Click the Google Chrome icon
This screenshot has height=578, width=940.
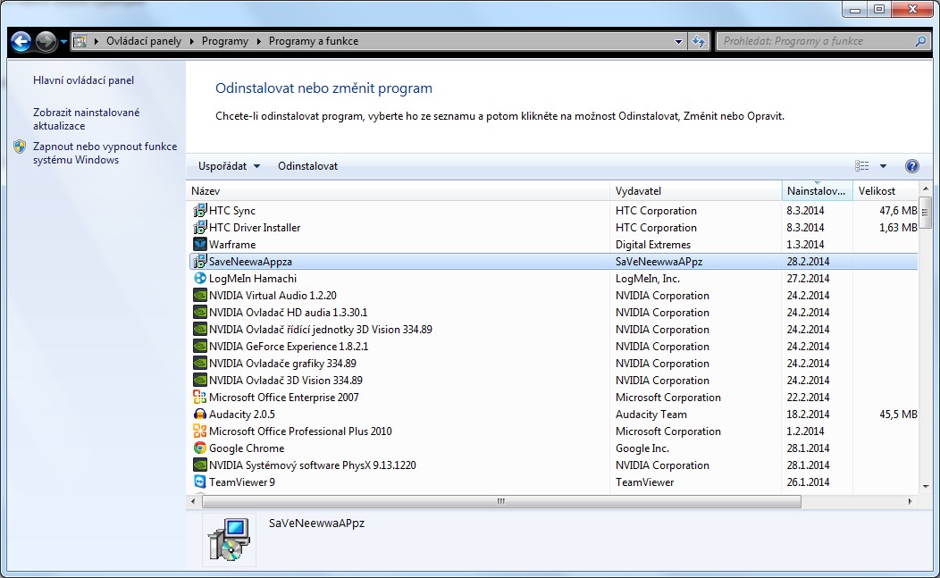(x=199, y=448)
